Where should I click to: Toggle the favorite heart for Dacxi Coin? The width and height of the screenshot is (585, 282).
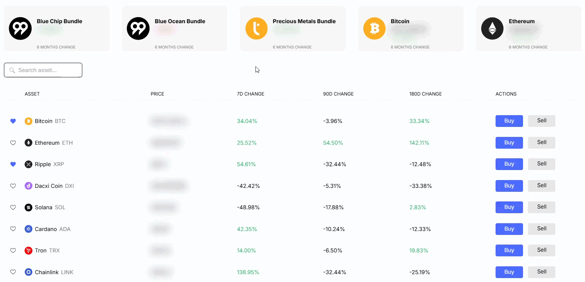(13, 186)
